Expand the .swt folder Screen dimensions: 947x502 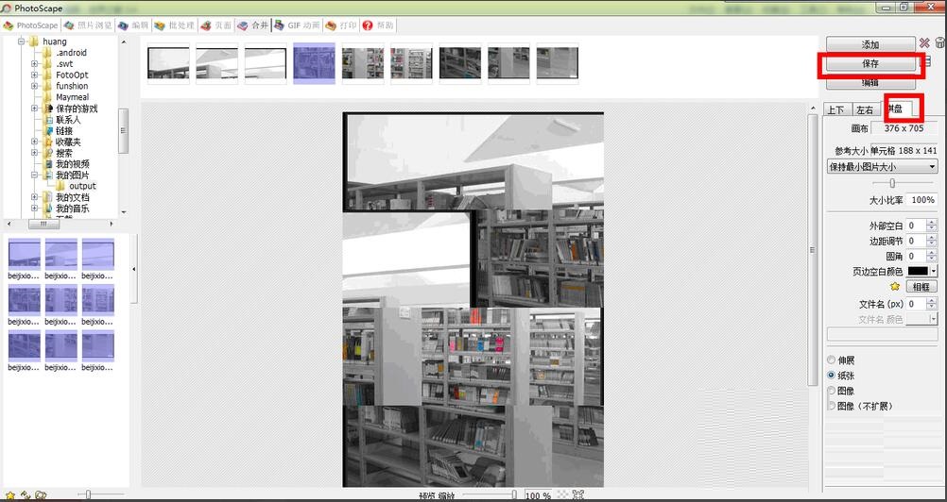tap(34, 64)
